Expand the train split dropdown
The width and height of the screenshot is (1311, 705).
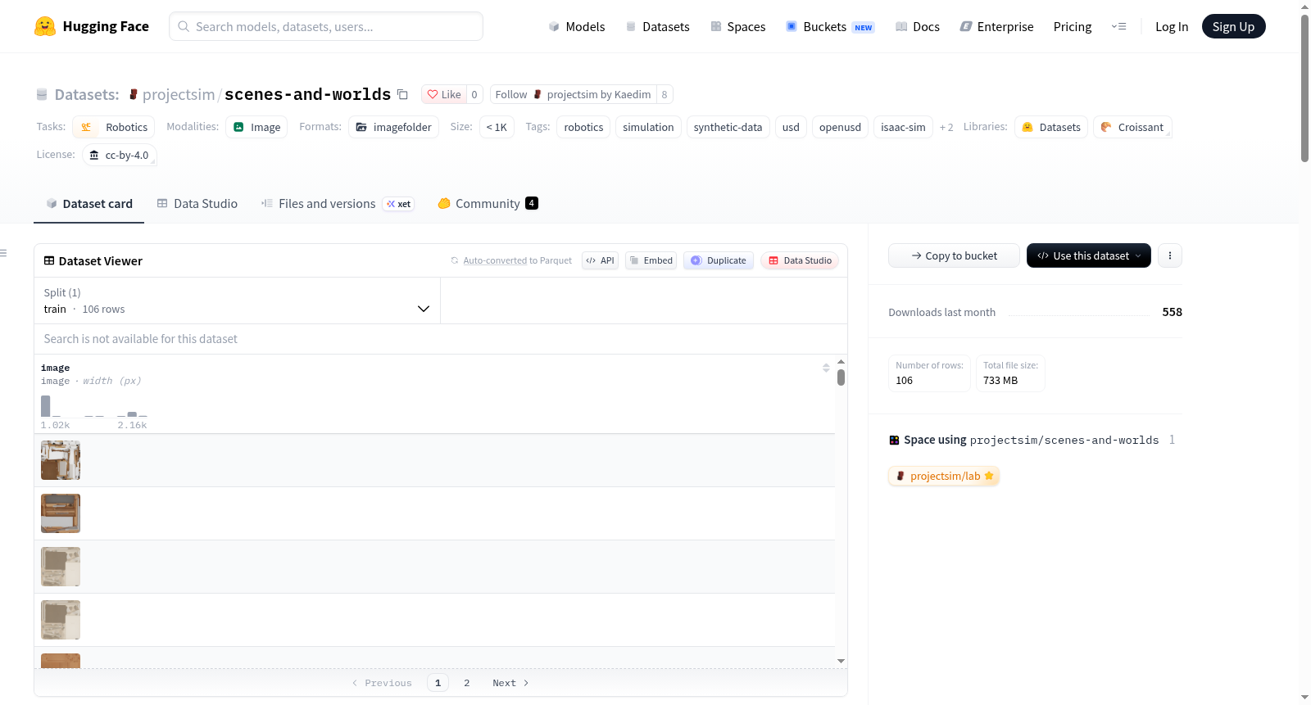click(x=237, y=301)
